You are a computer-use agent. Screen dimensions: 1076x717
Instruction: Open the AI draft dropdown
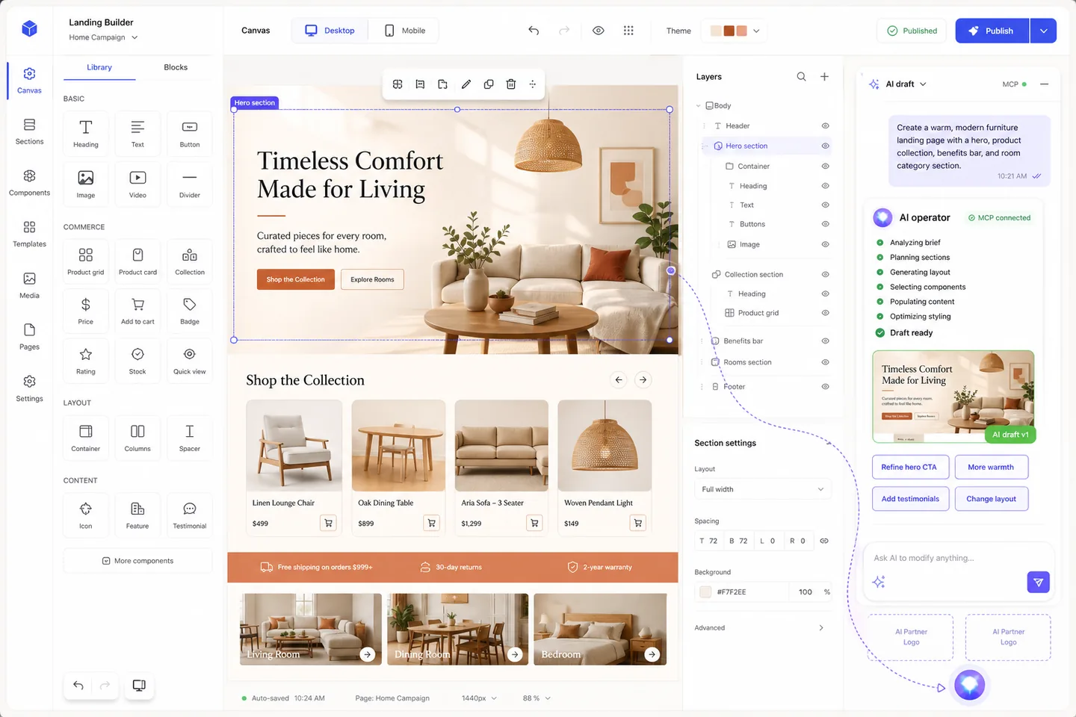tap(906, 84)
